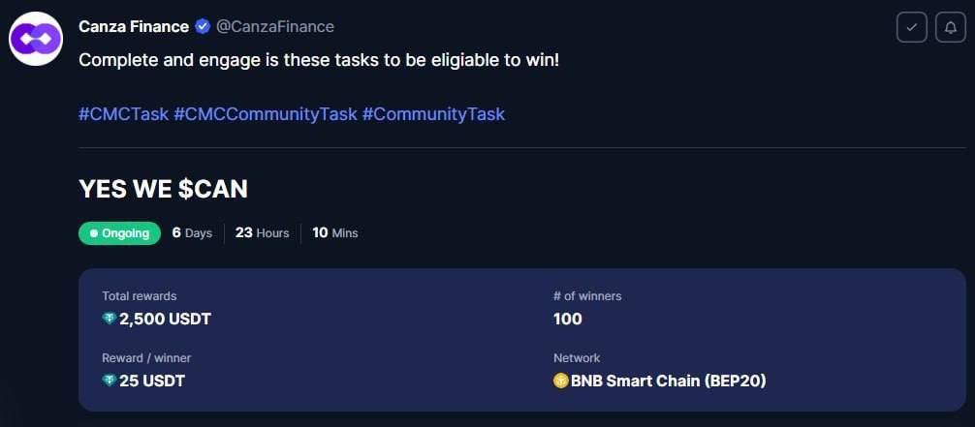The width and height of the screenshot is (975, 427).
Task: Click the BNB Smart Chain coin icon
Action: [561, 380]
